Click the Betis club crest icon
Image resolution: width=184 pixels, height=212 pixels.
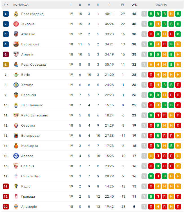(x=16, y=75)
